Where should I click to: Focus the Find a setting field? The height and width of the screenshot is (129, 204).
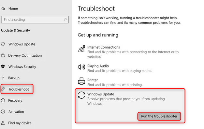click(35, 20)
